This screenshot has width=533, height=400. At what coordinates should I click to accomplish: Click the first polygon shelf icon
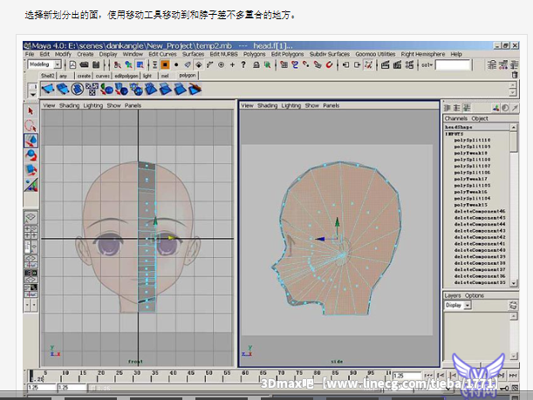pyautogui.click(x=49, y=88)
